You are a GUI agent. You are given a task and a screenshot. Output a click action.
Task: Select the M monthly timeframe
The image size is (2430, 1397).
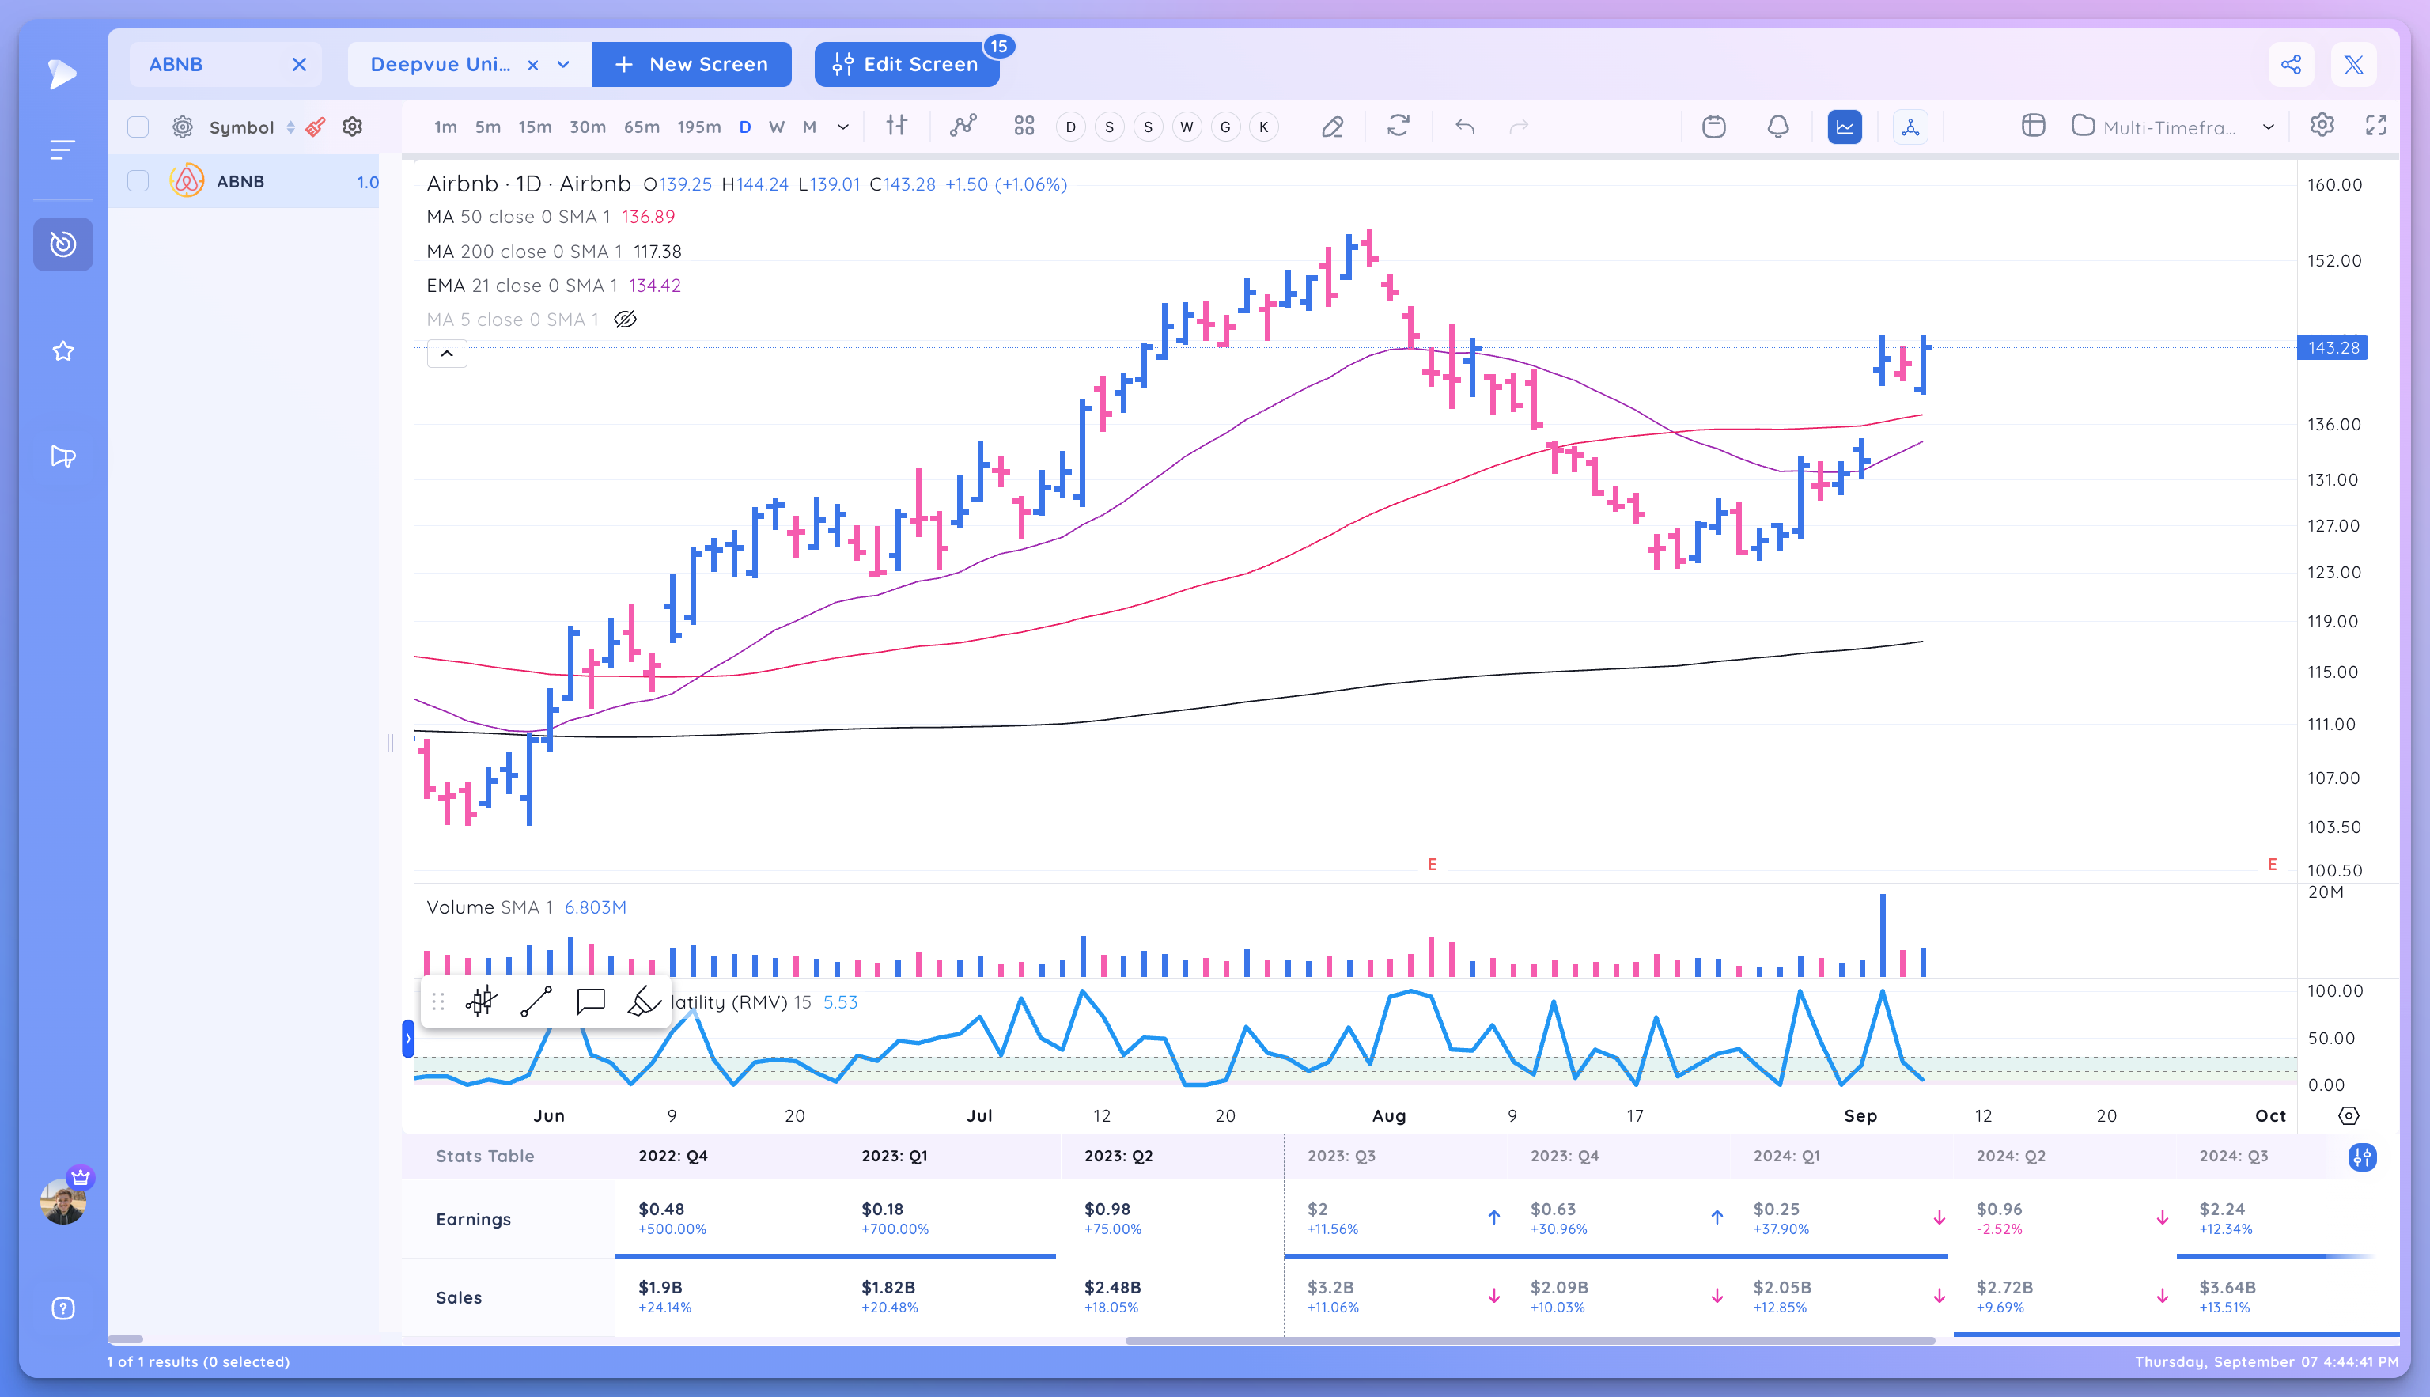808,127
